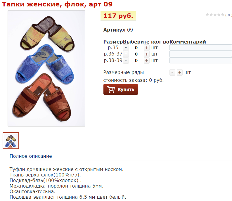The width and height of the screenshot is (232, 201).
Task: Click the first rating star
Action: [x=207, y=15]
